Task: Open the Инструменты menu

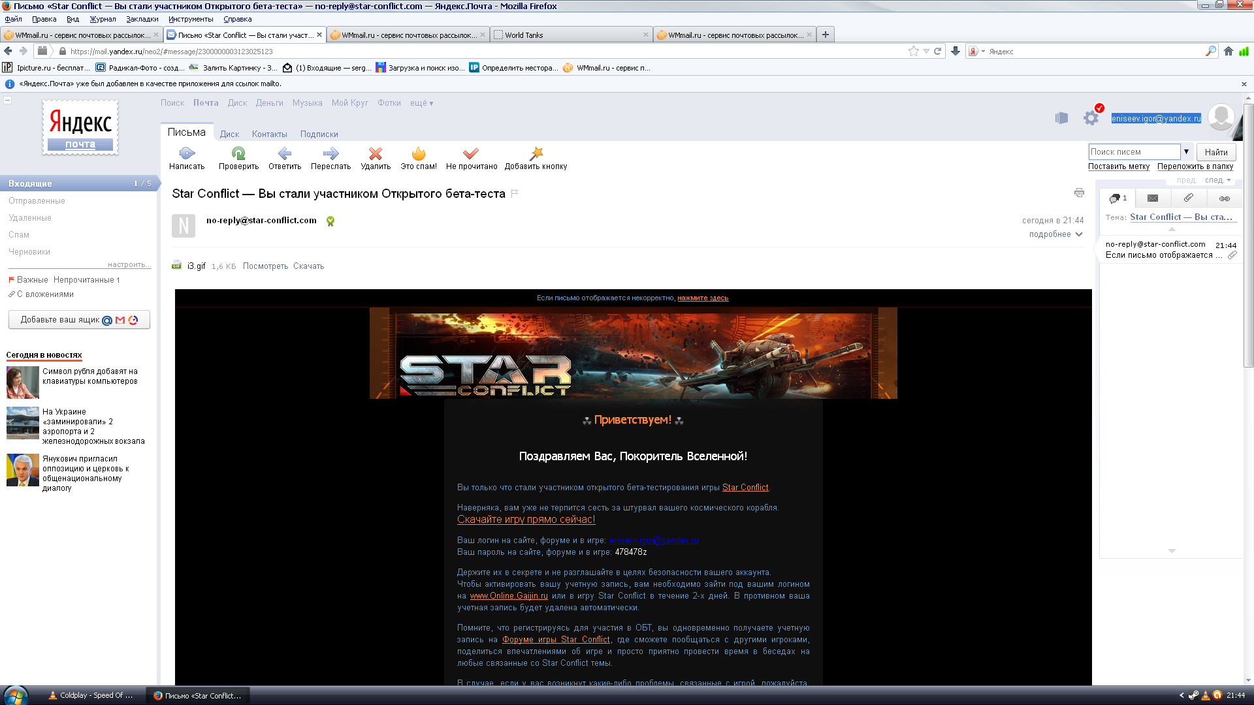Action: [191, 19]
